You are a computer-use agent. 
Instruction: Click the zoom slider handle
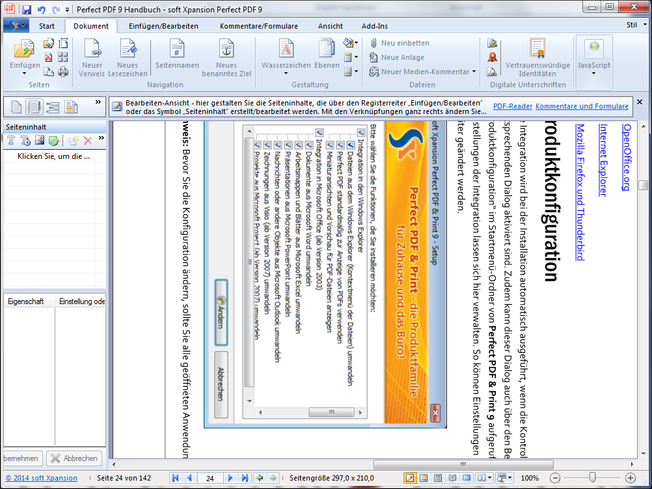coord(593,477)
